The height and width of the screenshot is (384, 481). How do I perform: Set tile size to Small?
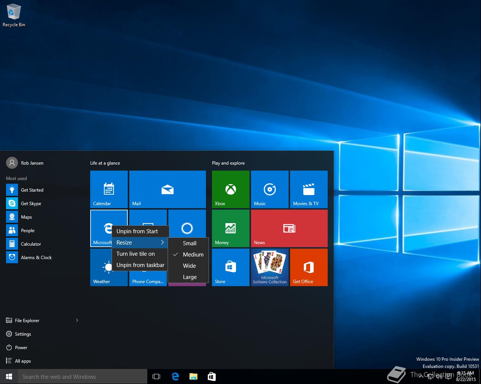[x=188, y=243]
